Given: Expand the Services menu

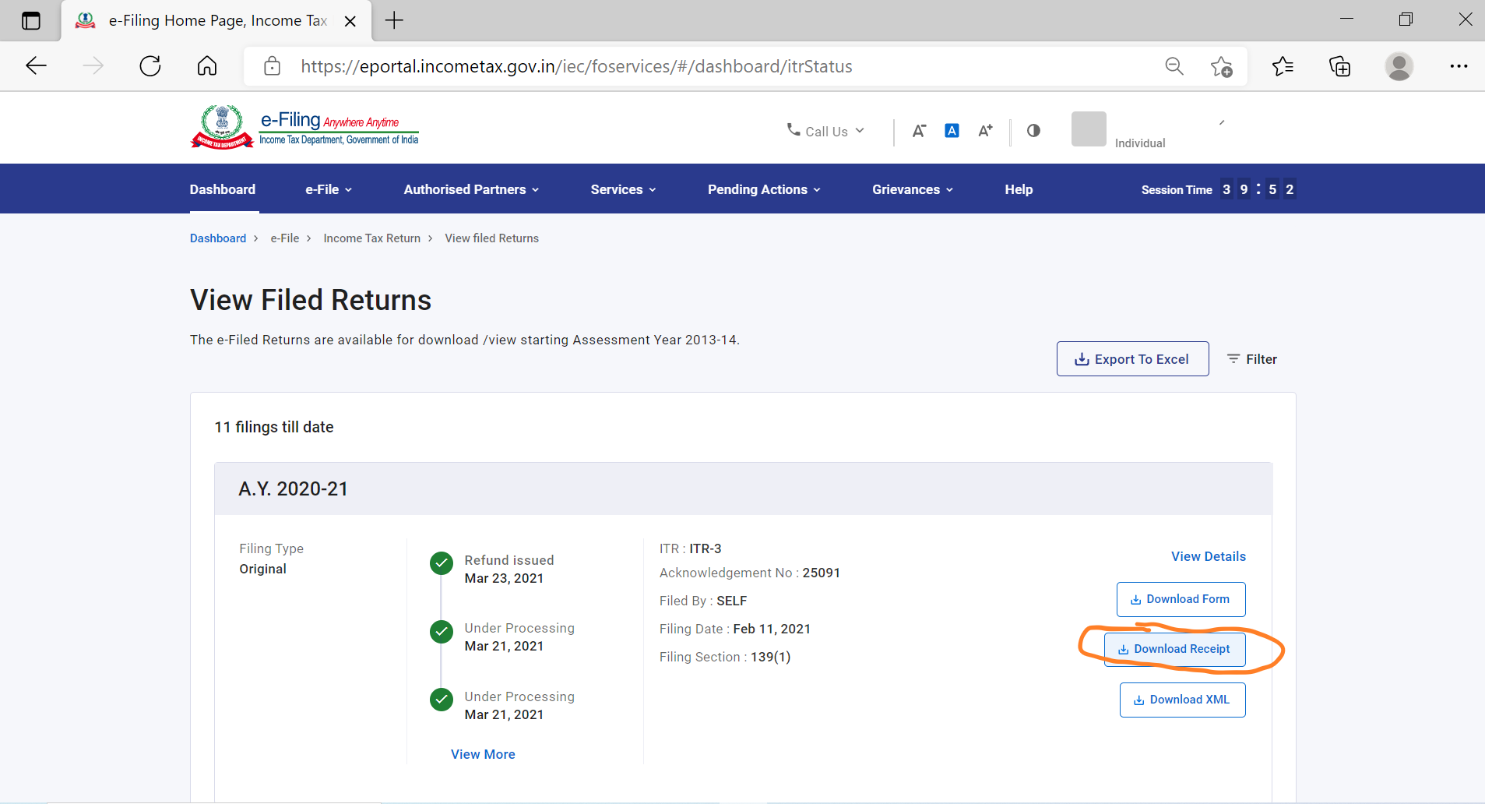Looking at the screenshot, I should [x=623, y=189].
